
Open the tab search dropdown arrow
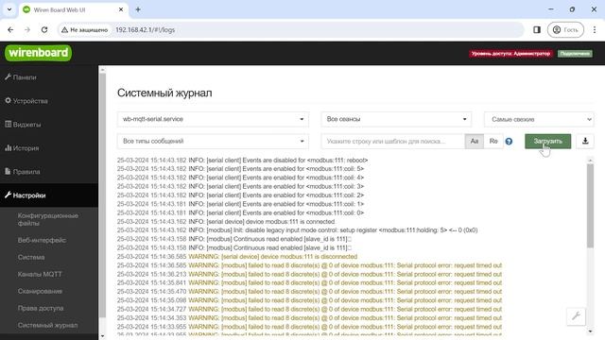click(9, 9)
